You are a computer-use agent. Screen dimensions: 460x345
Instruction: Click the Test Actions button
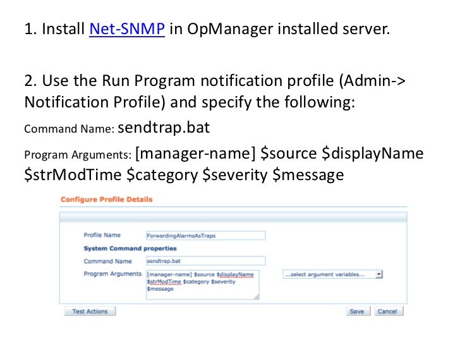(90, 312)
